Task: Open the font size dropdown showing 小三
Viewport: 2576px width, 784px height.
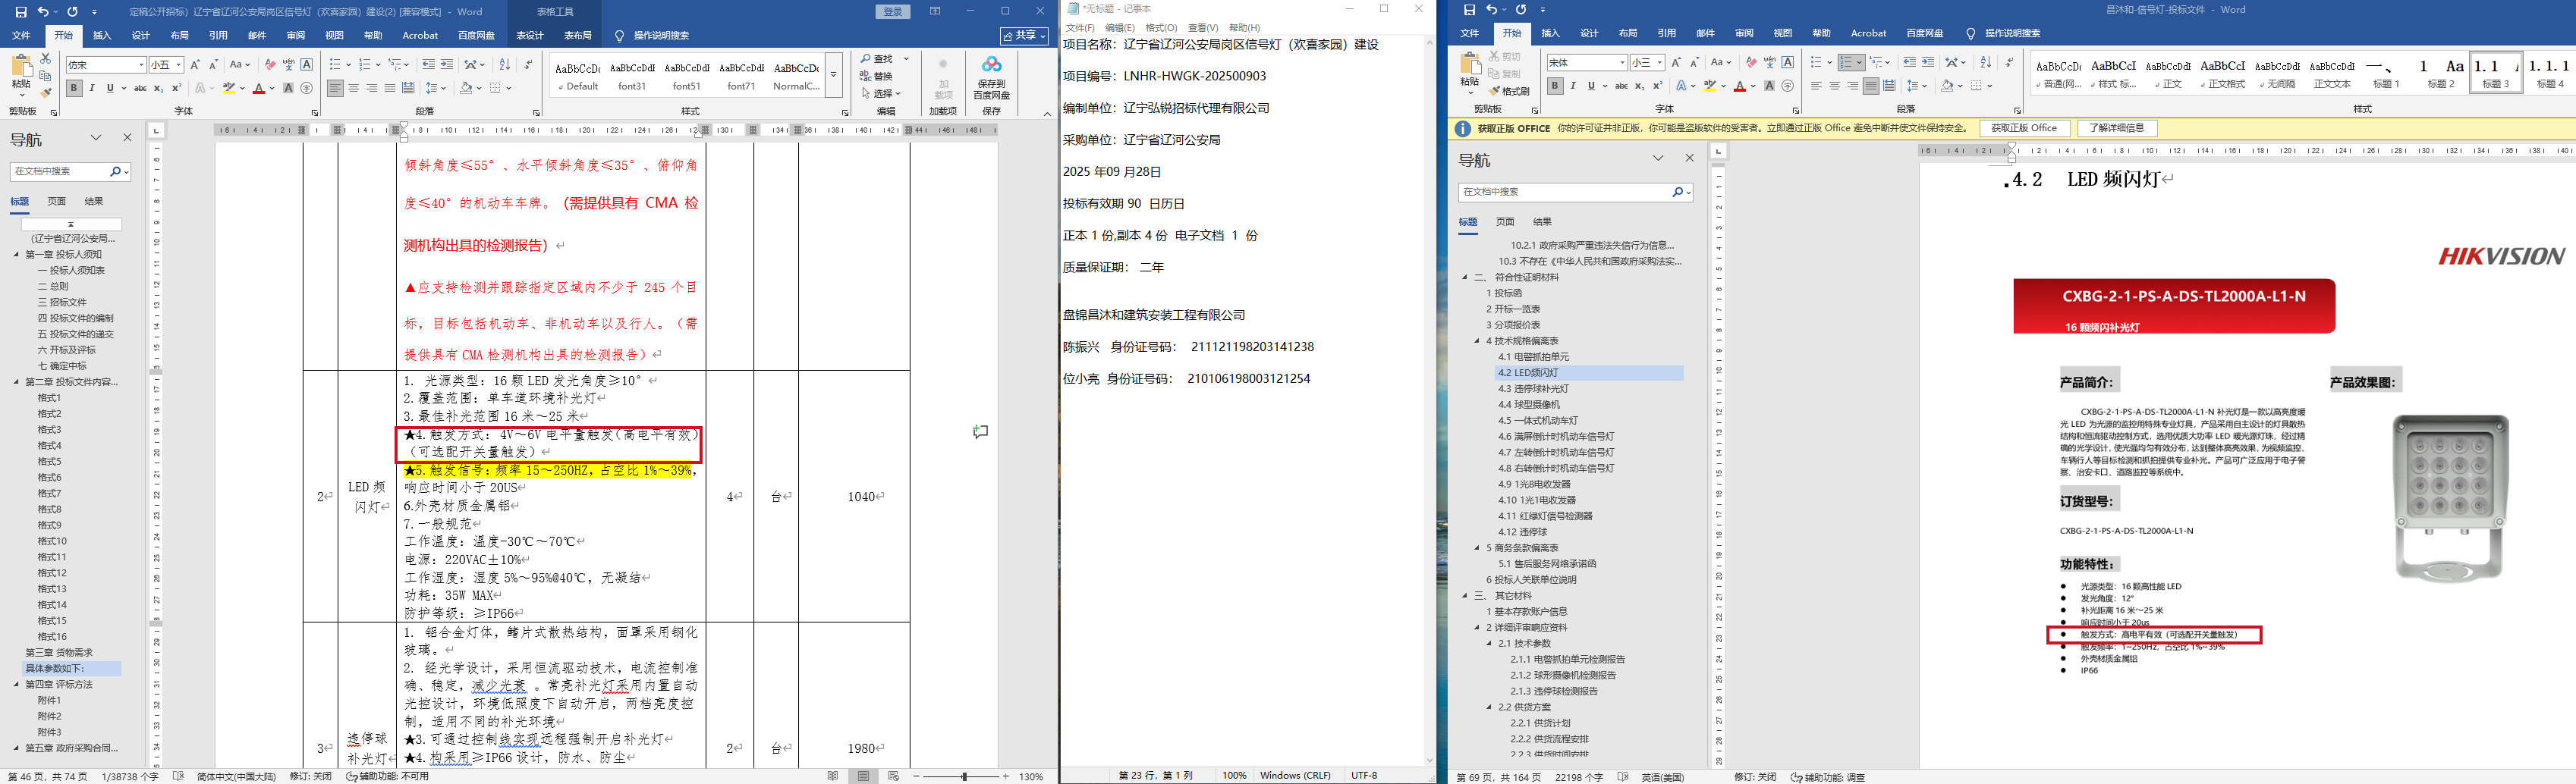Action: (x=1659, y=63)
